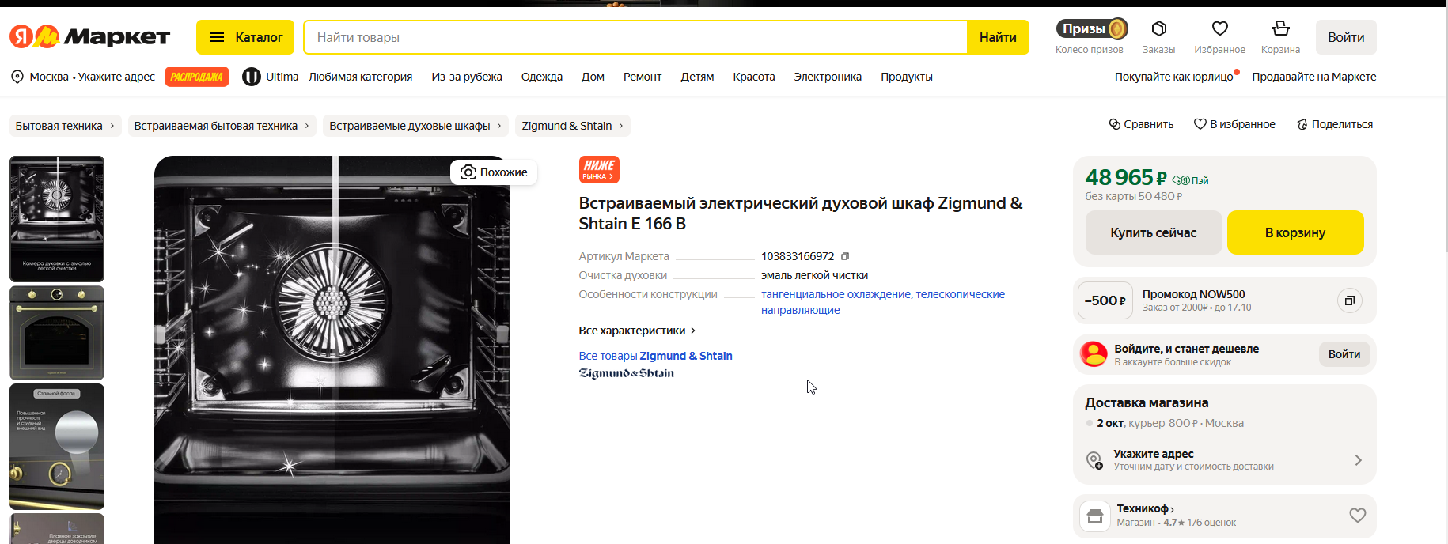
Task: Select the oven chamber thumbnail
Action: pos(57,218)
